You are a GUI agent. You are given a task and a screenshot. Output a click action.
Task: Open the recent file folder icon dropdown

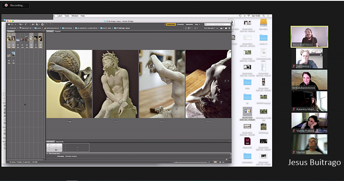pos(222,28)
